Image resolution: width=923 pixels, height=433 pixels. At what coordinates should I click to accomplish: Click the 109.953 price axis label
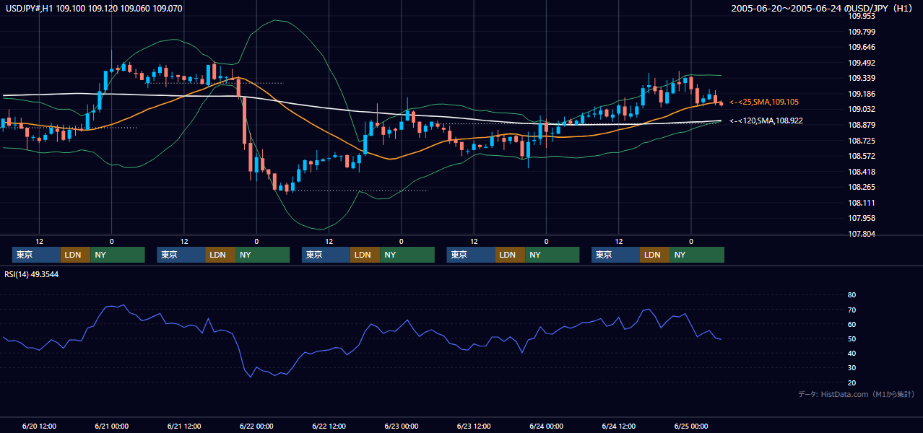(x=862, y=16)
